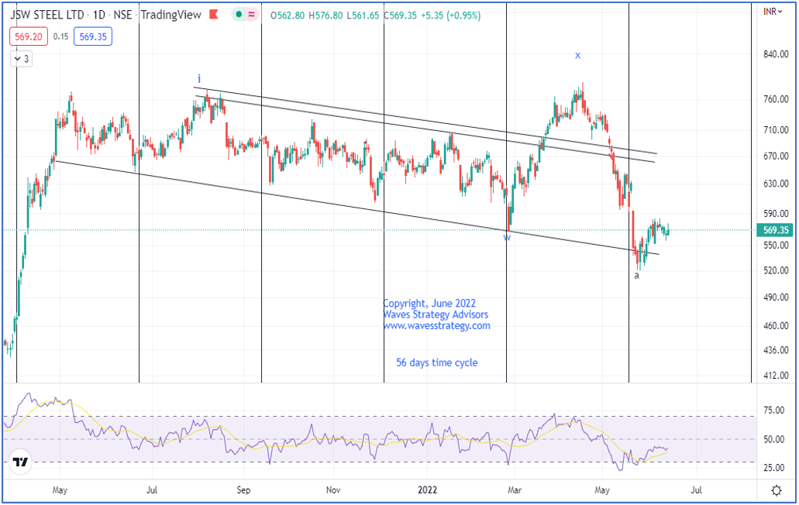Click the red sell price 569.20 button
Image resolution: width=799 pixels, height=505 pixels.
click(29, 36)
